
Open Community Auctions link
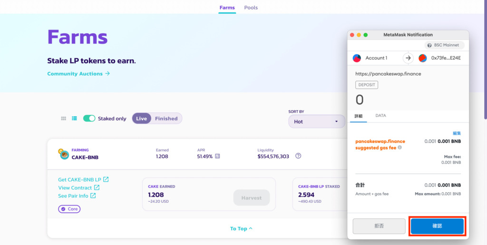pyautogui.click(x=78, y=74)
